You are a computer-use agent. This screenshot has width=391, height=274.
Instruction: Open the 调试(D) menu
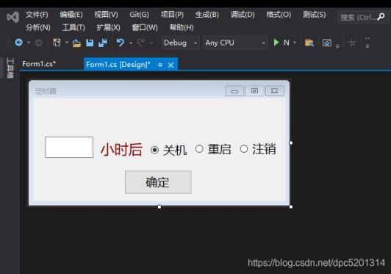coord(243,15)
